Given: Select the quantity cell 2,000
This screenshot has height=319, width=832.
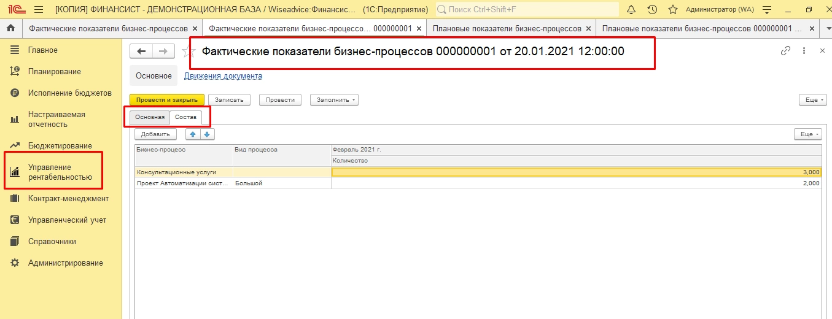Looking at the screenshot, I should point(576,183).
